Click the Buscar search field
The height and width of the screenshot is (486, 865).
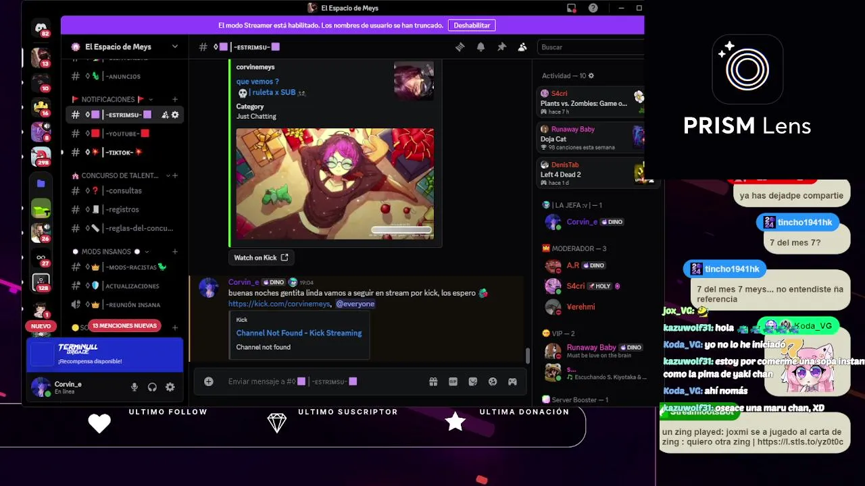(589, 47)
